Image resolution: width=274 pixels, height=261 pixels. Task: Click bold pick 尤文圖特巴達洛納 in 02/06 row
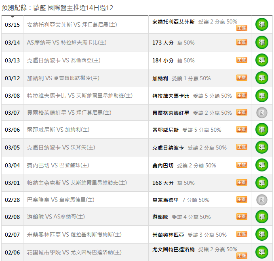coord(173,249)
